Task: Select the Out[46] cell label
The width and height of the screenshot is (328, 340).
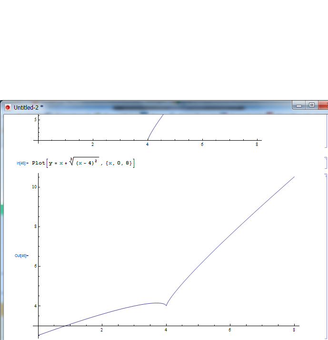Action: pos(21,256)
